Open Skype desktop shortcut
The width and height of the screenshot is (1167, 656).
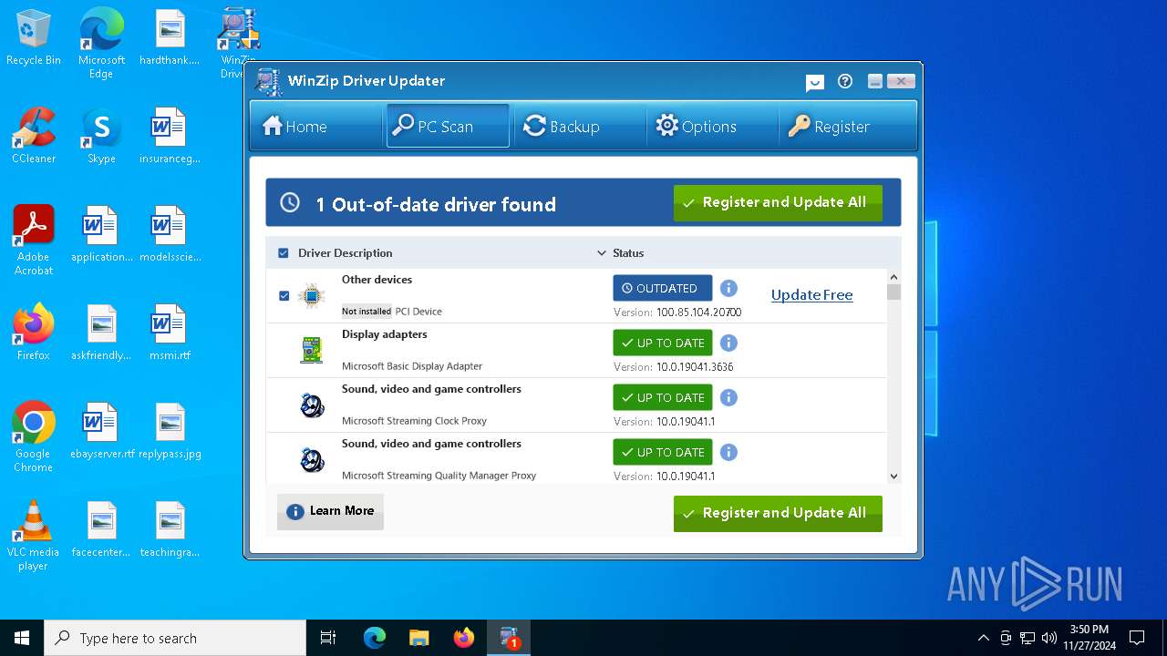(x=101, y=136)
